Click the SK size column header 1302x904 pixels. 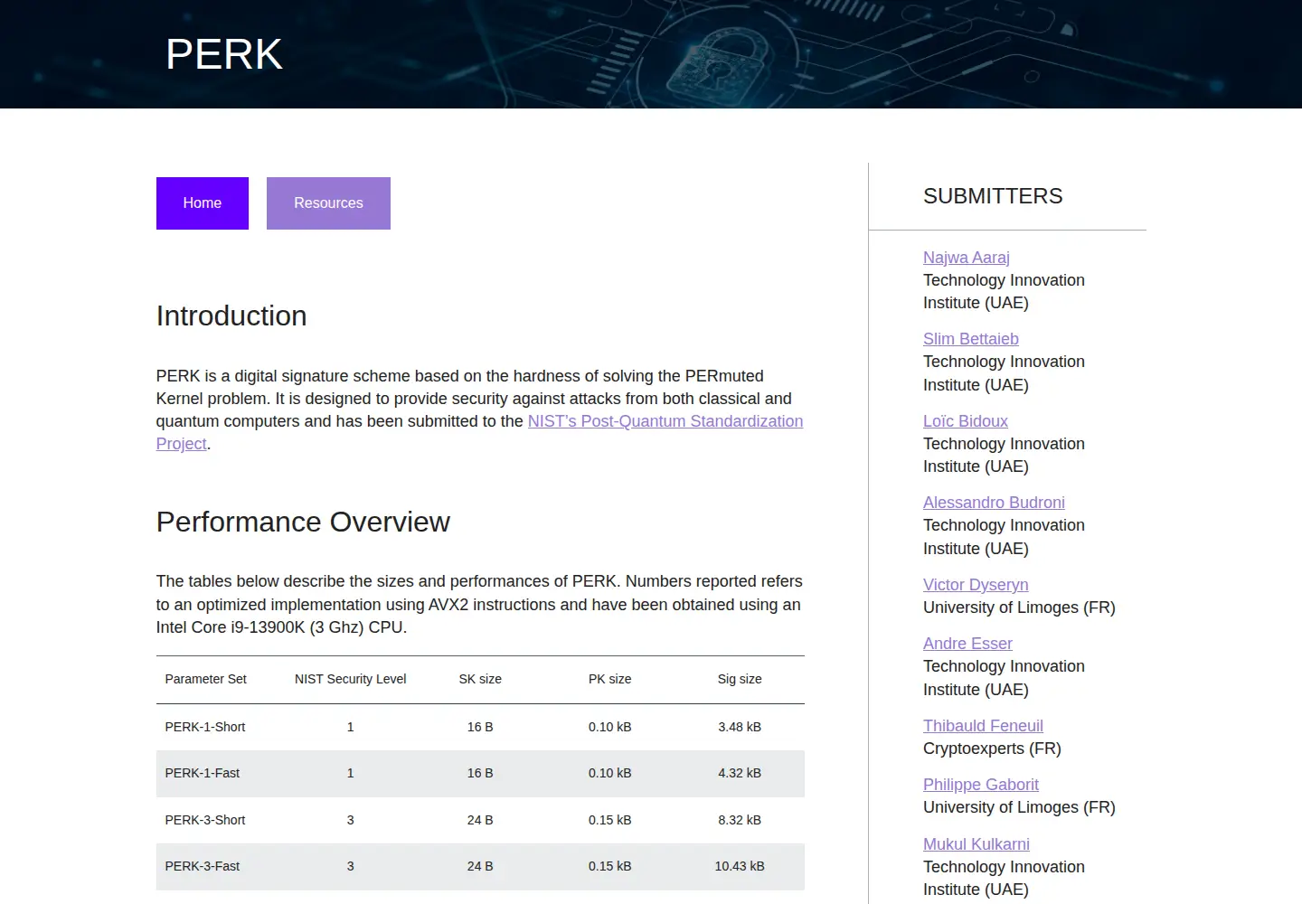480,679
